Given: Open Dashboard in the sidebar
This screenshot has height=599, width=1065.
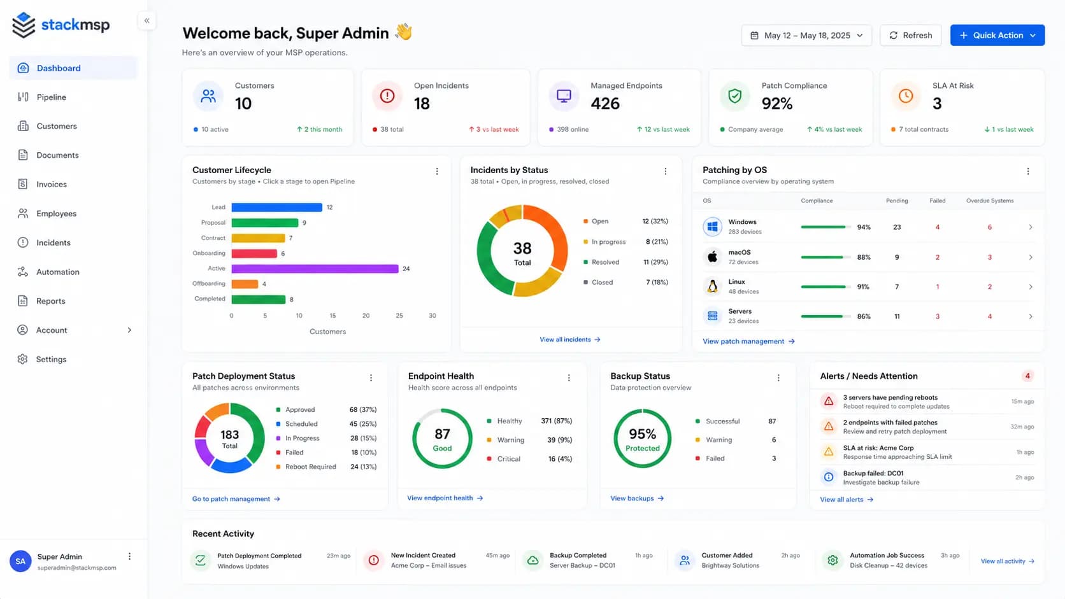Looking at the screenshot, I should point(73,68).
